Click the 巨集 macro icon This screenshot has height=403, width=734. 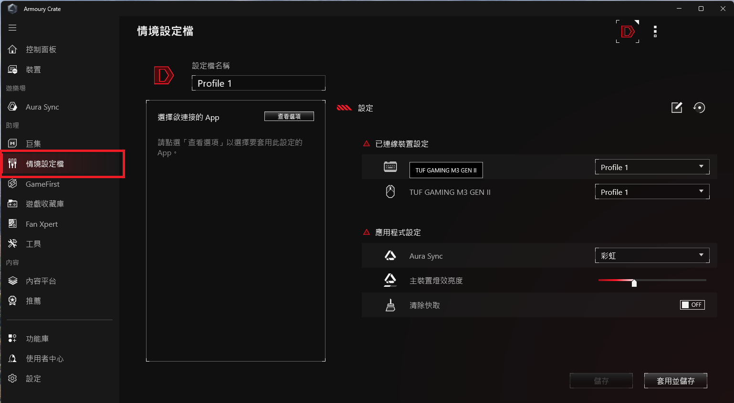[x=12, y=143]
